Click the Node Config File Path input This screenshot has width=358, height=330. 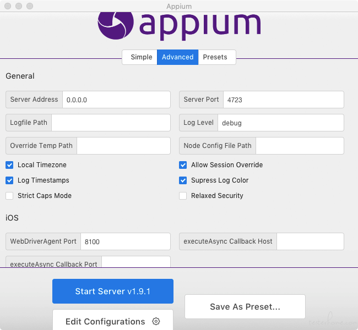click(300, 146)
